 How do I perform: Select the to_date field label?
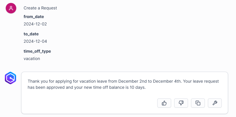point(31,34)
